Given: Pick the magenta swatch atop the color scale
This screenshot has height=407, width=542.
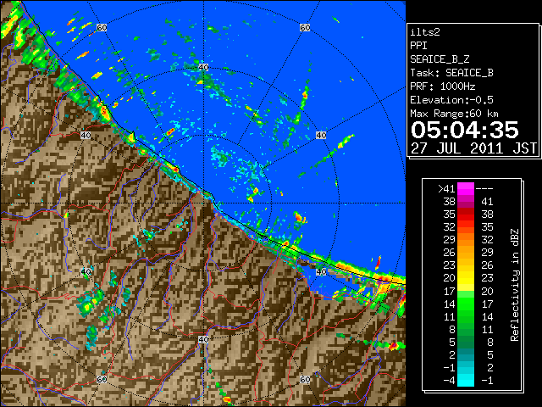Looking at the screenshot, I should point(466,188).
